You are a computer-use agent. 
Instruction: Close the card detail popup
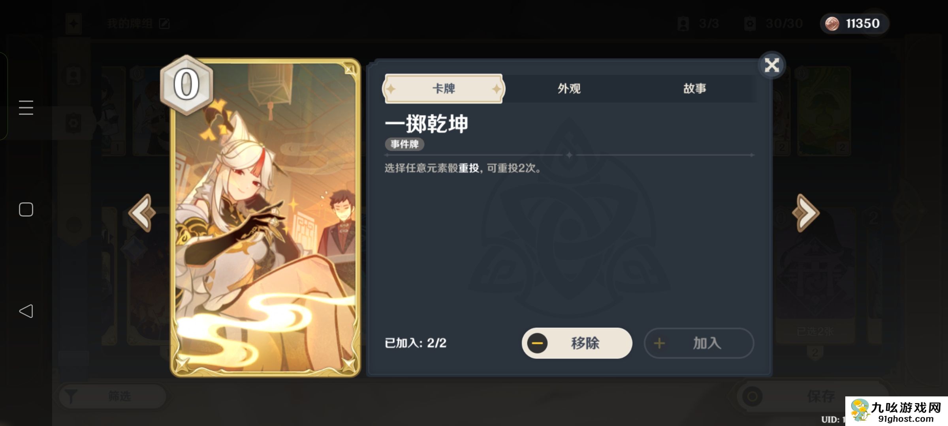pos(771,65)
